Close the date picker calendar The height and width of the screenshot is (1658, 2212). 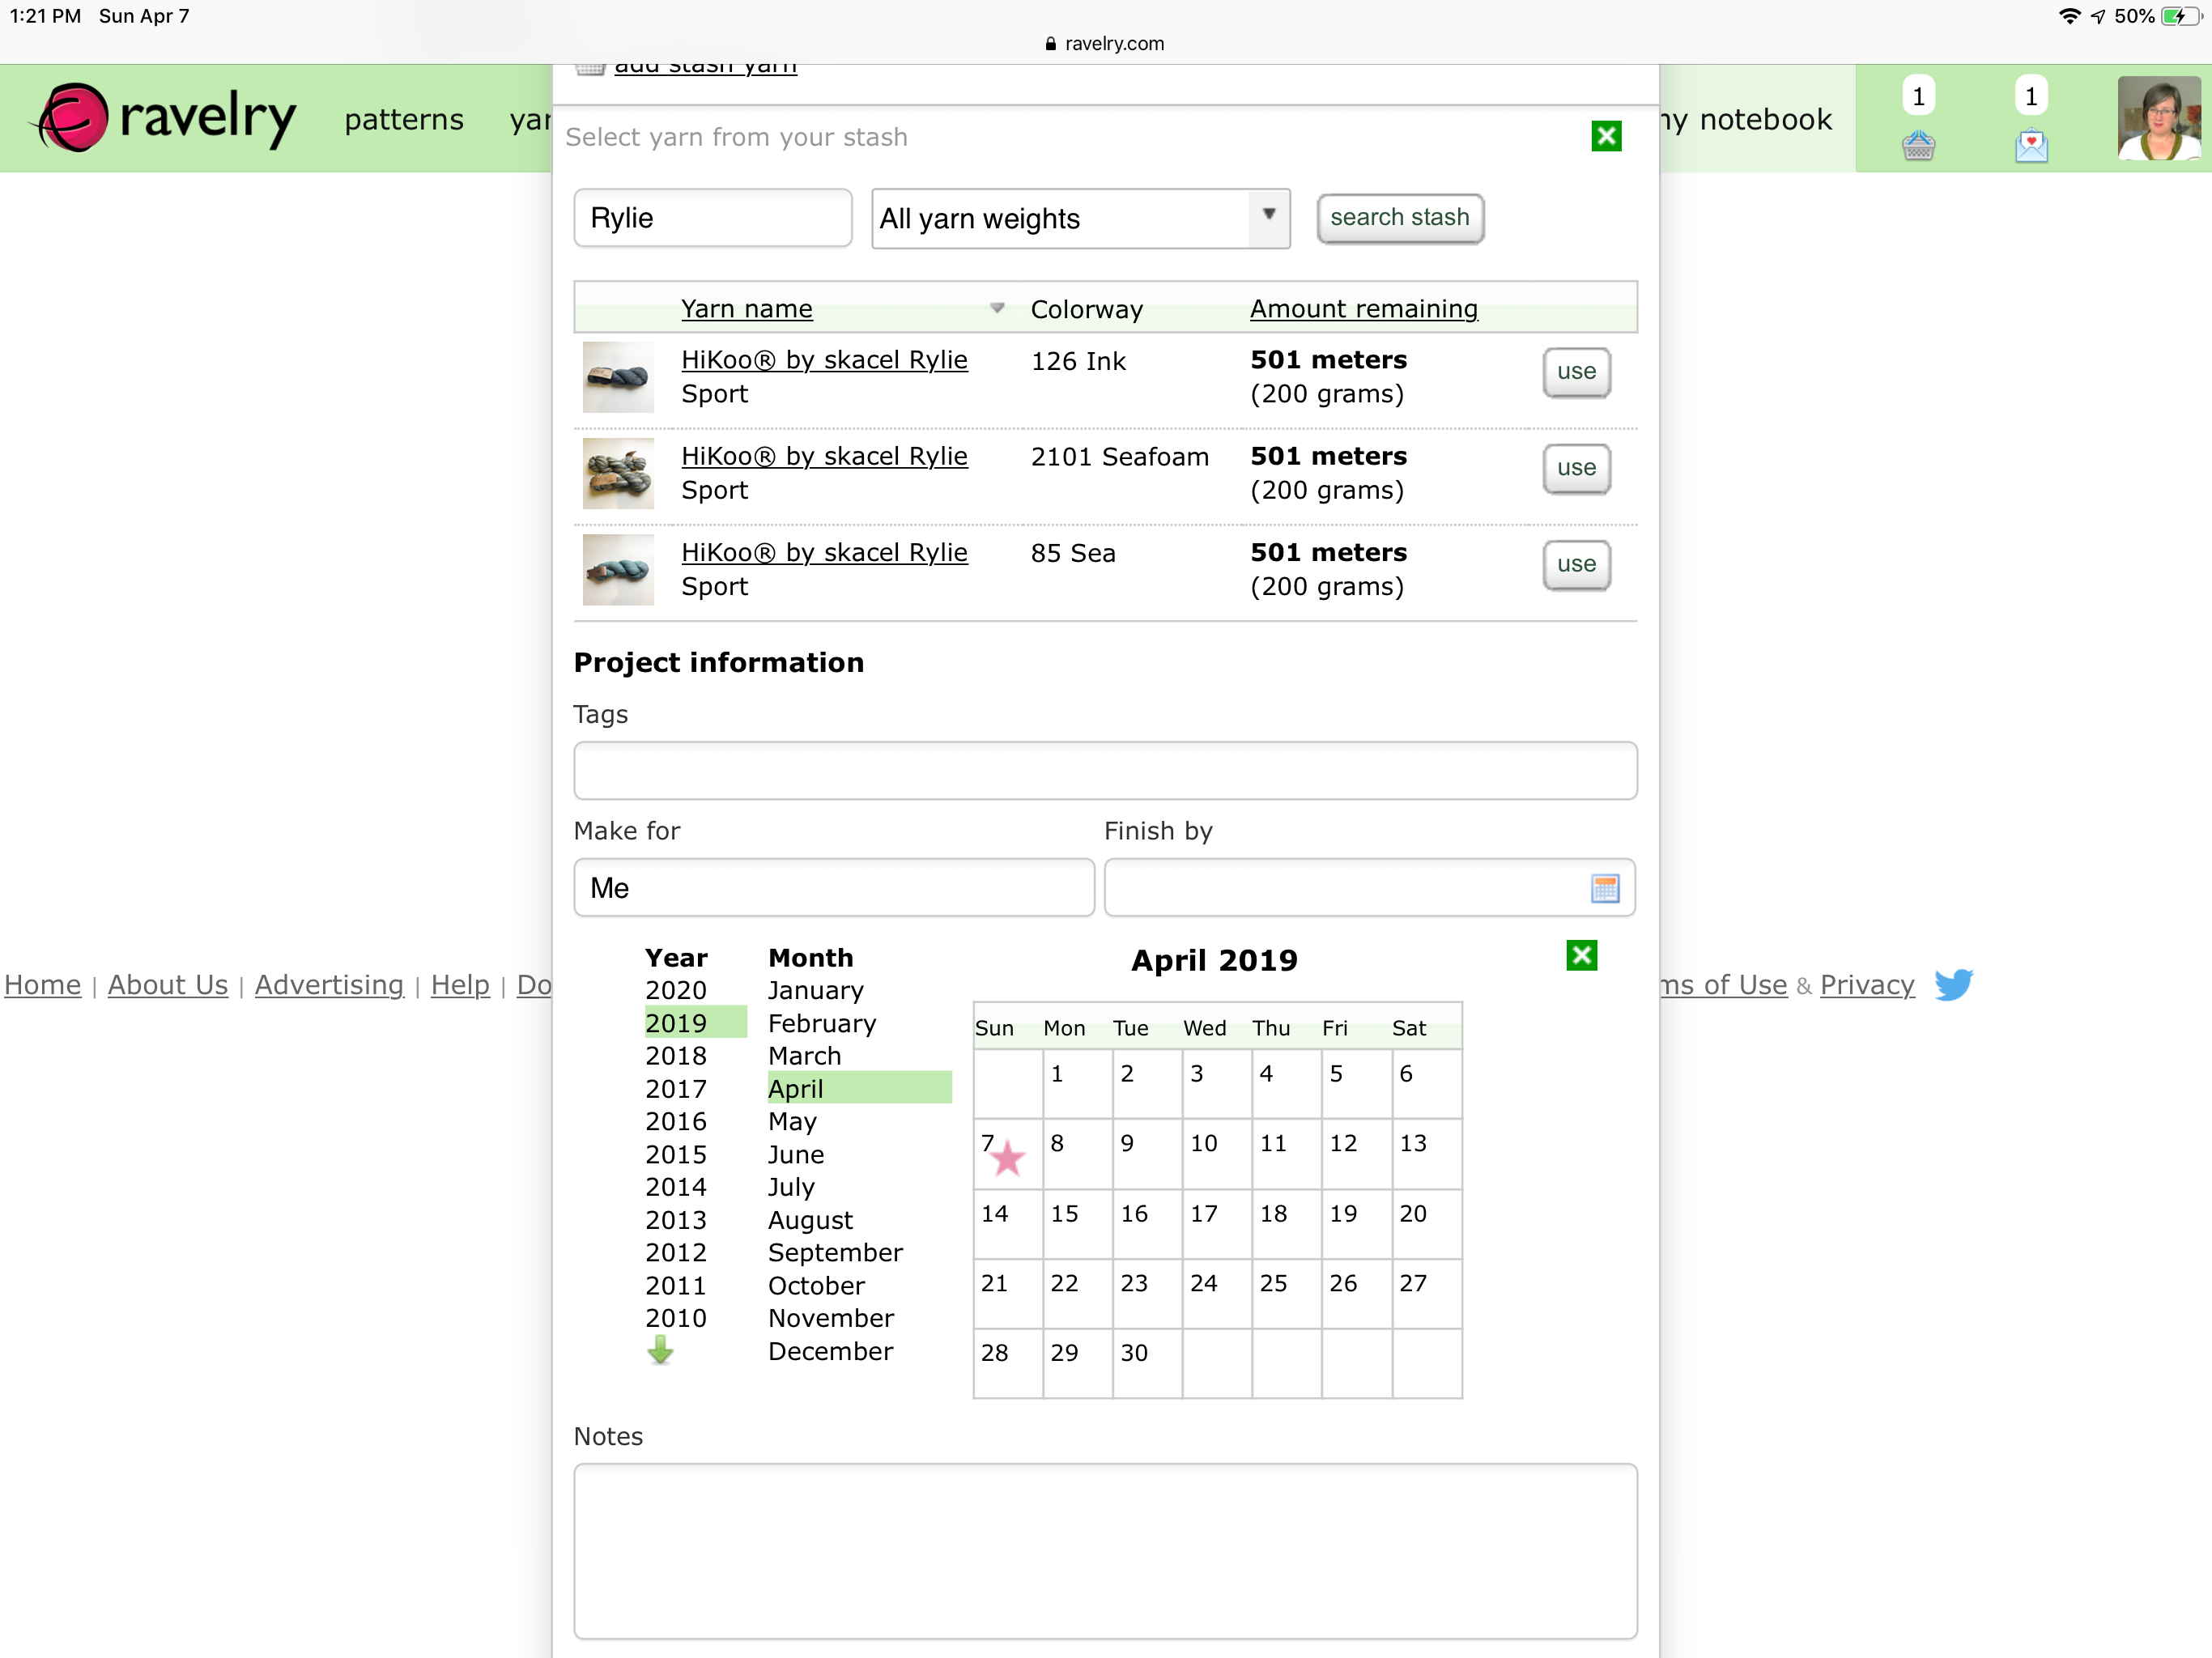(1581, 956)
